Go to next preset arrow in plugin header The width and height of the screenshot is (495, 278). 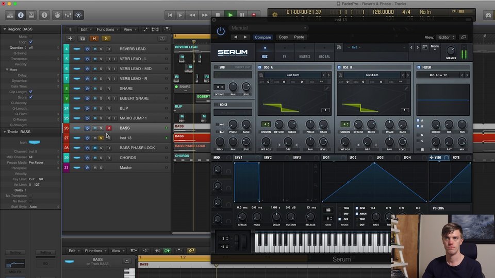[245, 37]
